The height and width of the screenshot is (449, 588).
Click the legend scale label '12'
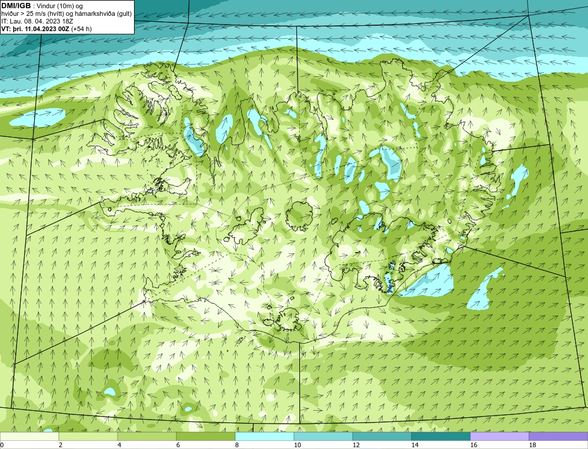coord(356,445)
